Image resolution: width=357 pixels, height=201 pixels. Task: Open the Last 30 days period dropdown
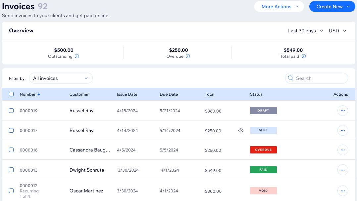coord(306,31)
